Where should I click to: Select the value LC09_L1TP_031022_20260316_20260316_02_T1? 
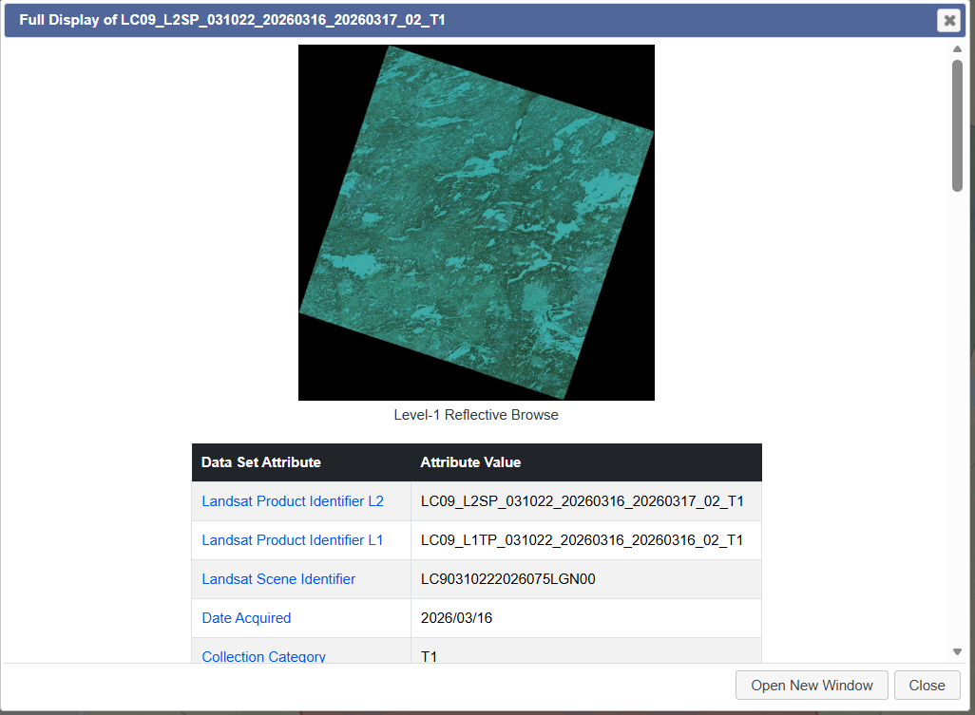coord(582,540)
